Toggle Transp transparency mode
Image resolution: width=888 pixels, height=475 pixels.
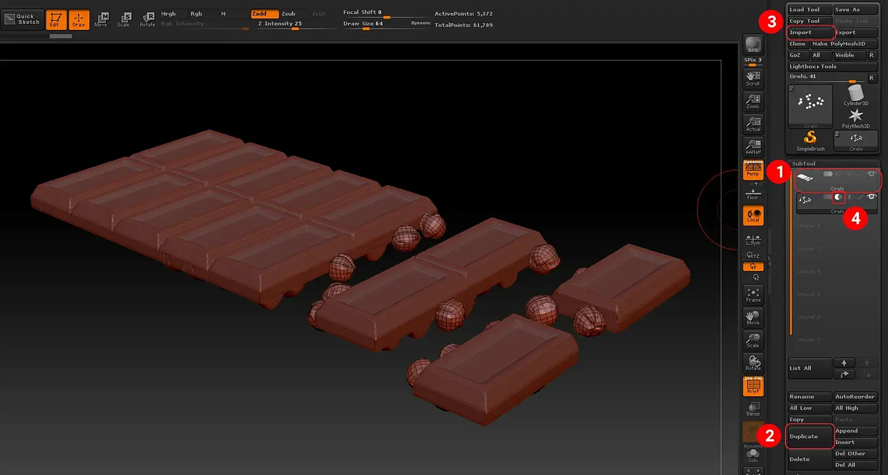coord(753,409)
